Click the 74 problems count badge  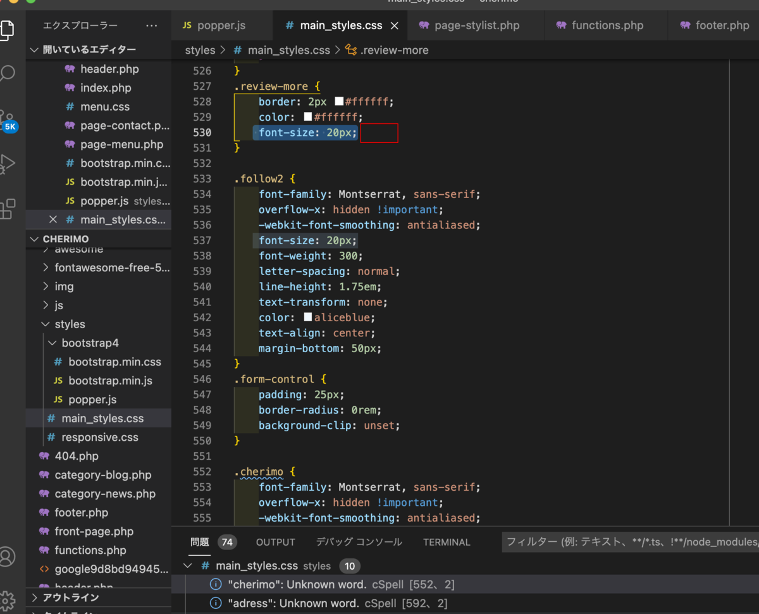[227, 542]
